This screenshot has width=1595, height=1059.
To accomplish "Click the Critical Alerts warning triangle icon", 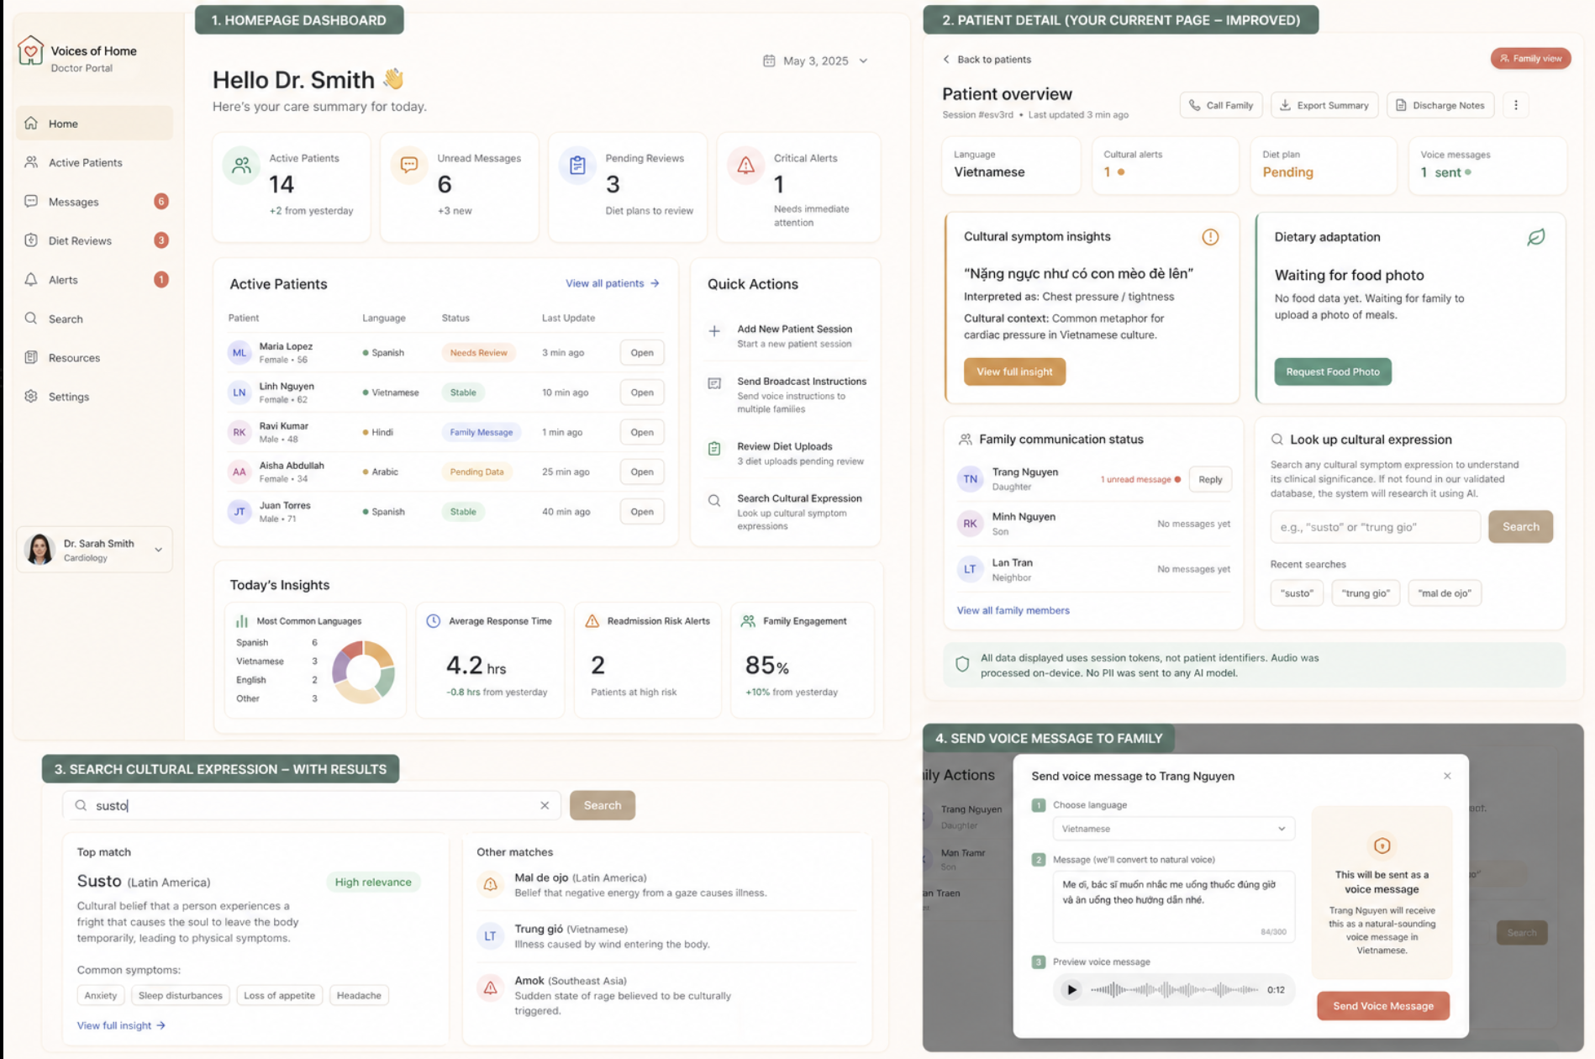I will point(745,166).
